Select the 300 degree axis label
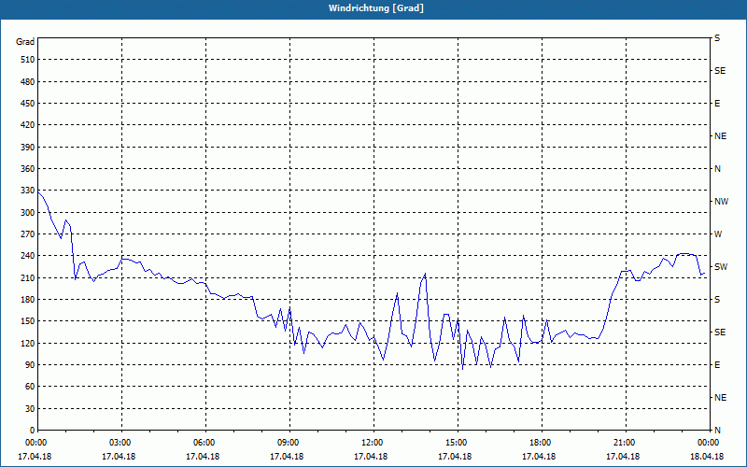The image size is (747, 467). pos(28,213)
